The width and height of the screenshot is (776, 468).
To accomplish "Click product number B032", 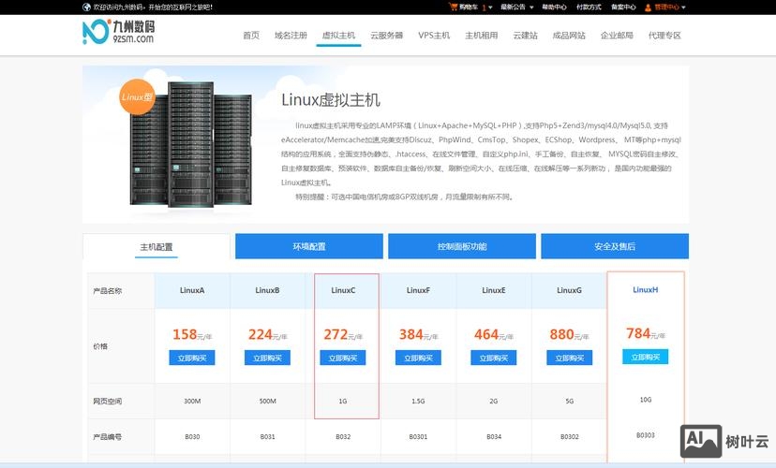I will pos(343,437).
